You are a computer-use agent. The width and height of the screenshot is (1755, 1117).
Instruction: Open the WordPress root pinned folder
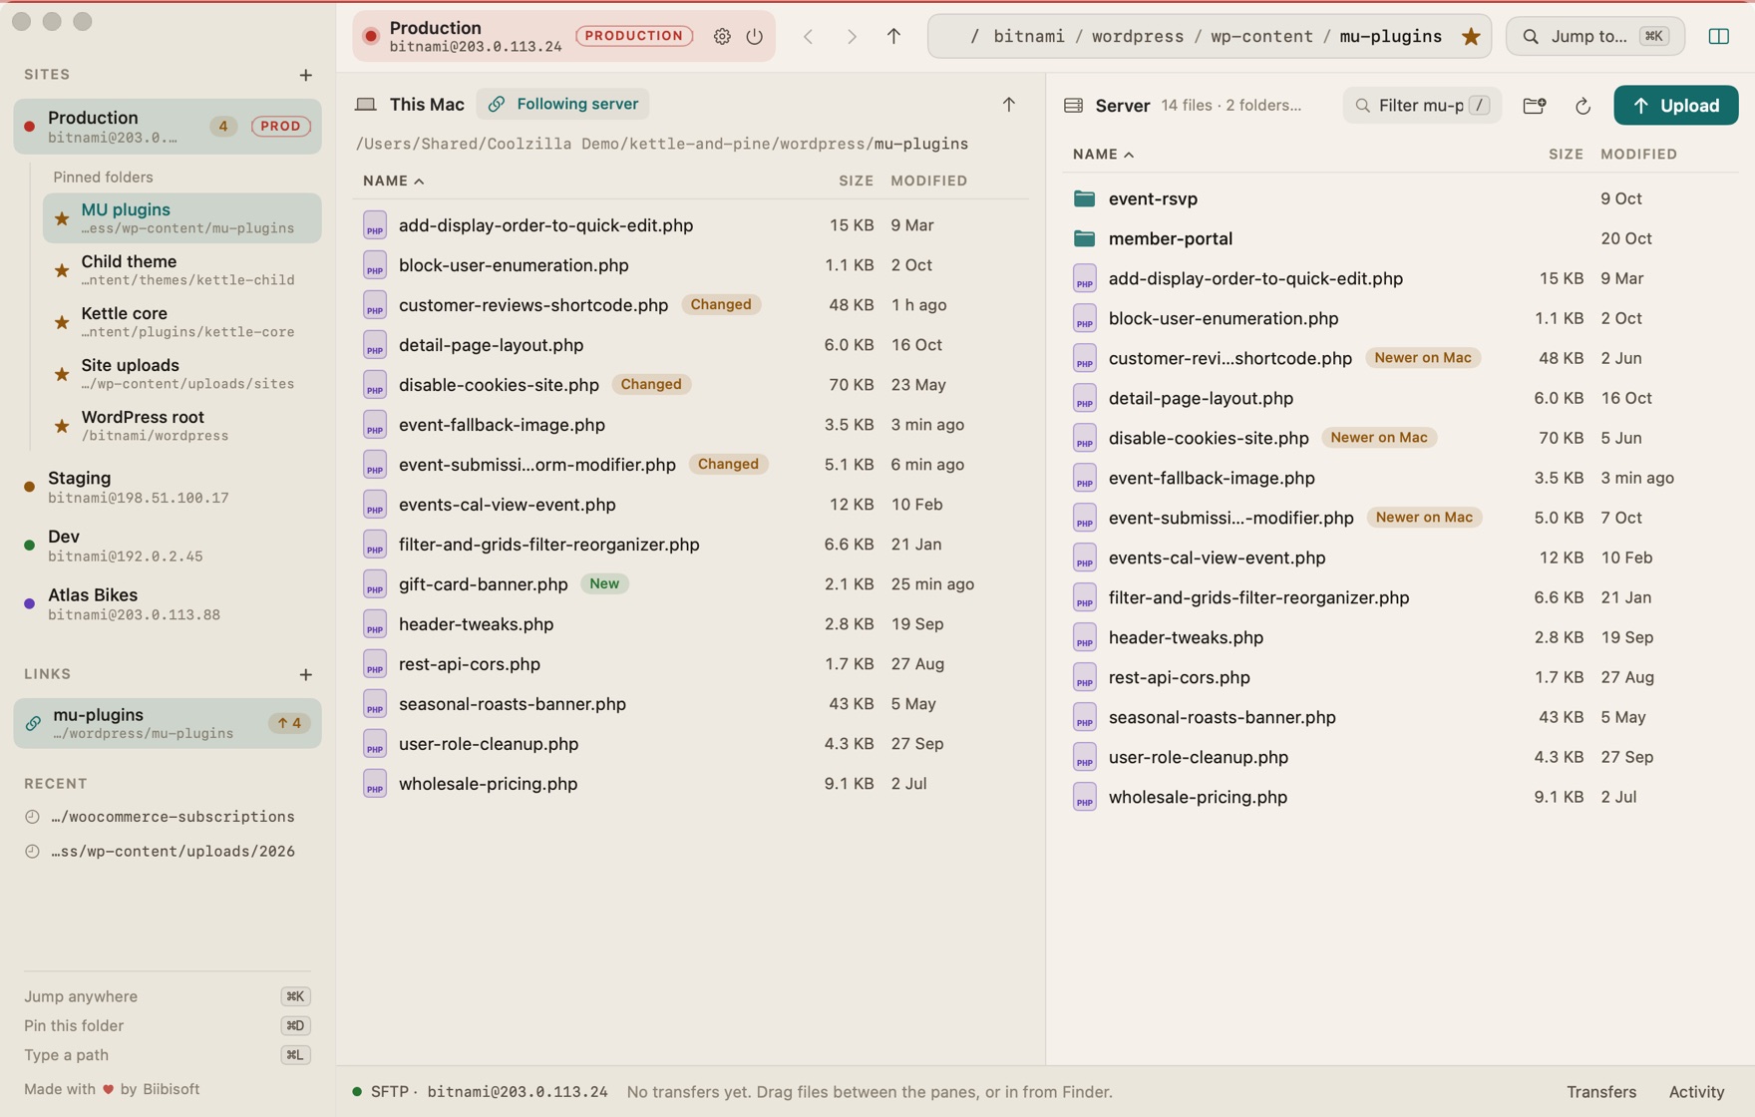point(182,425)
